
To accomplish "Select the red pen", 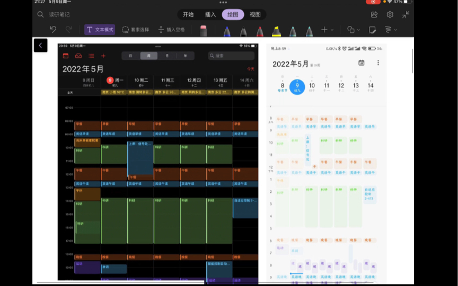I will pos(260,31).
